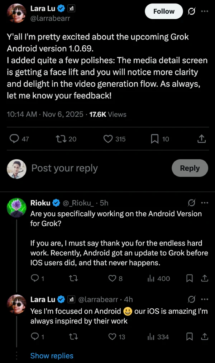Screen dimensions: 215x363
Task: Open Grok actions on Rioku's reply
Action: (x=191, y=203)
